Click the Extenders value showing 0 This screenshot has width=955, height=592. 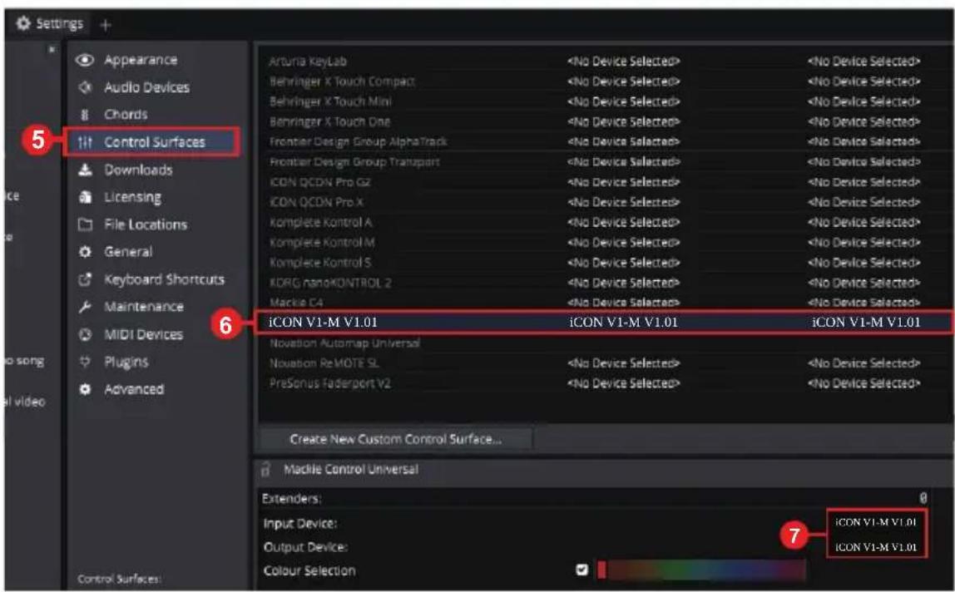pyautogui.click(x=923, y=498)
